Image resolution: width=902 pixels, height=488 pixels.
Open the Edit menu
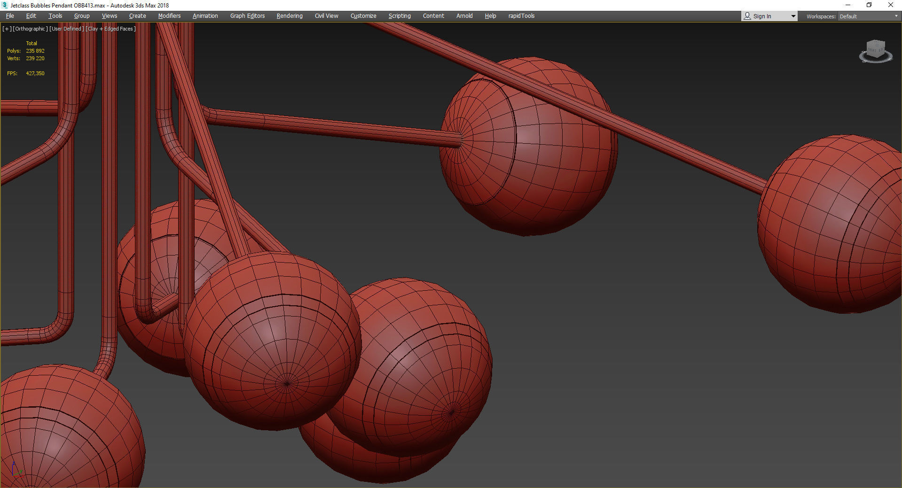[x=31, y=16]
